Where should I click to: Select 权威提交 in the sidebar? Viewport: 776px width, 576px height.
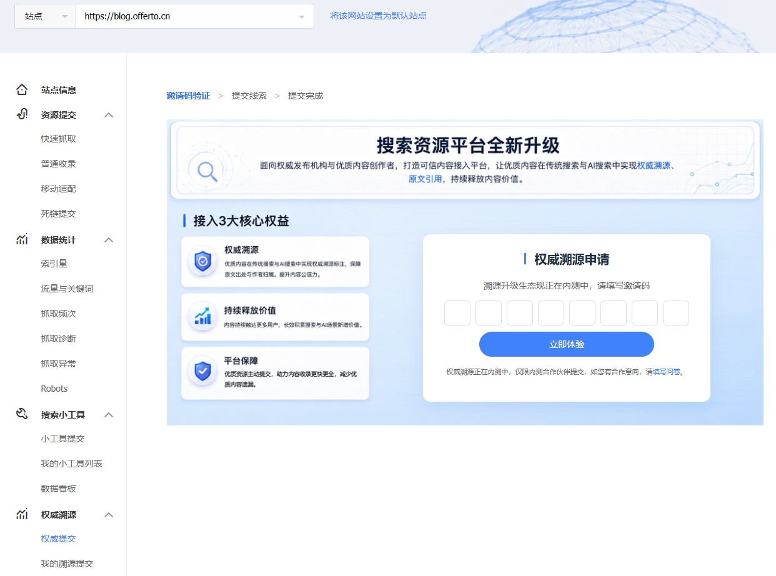click(59, 539)
